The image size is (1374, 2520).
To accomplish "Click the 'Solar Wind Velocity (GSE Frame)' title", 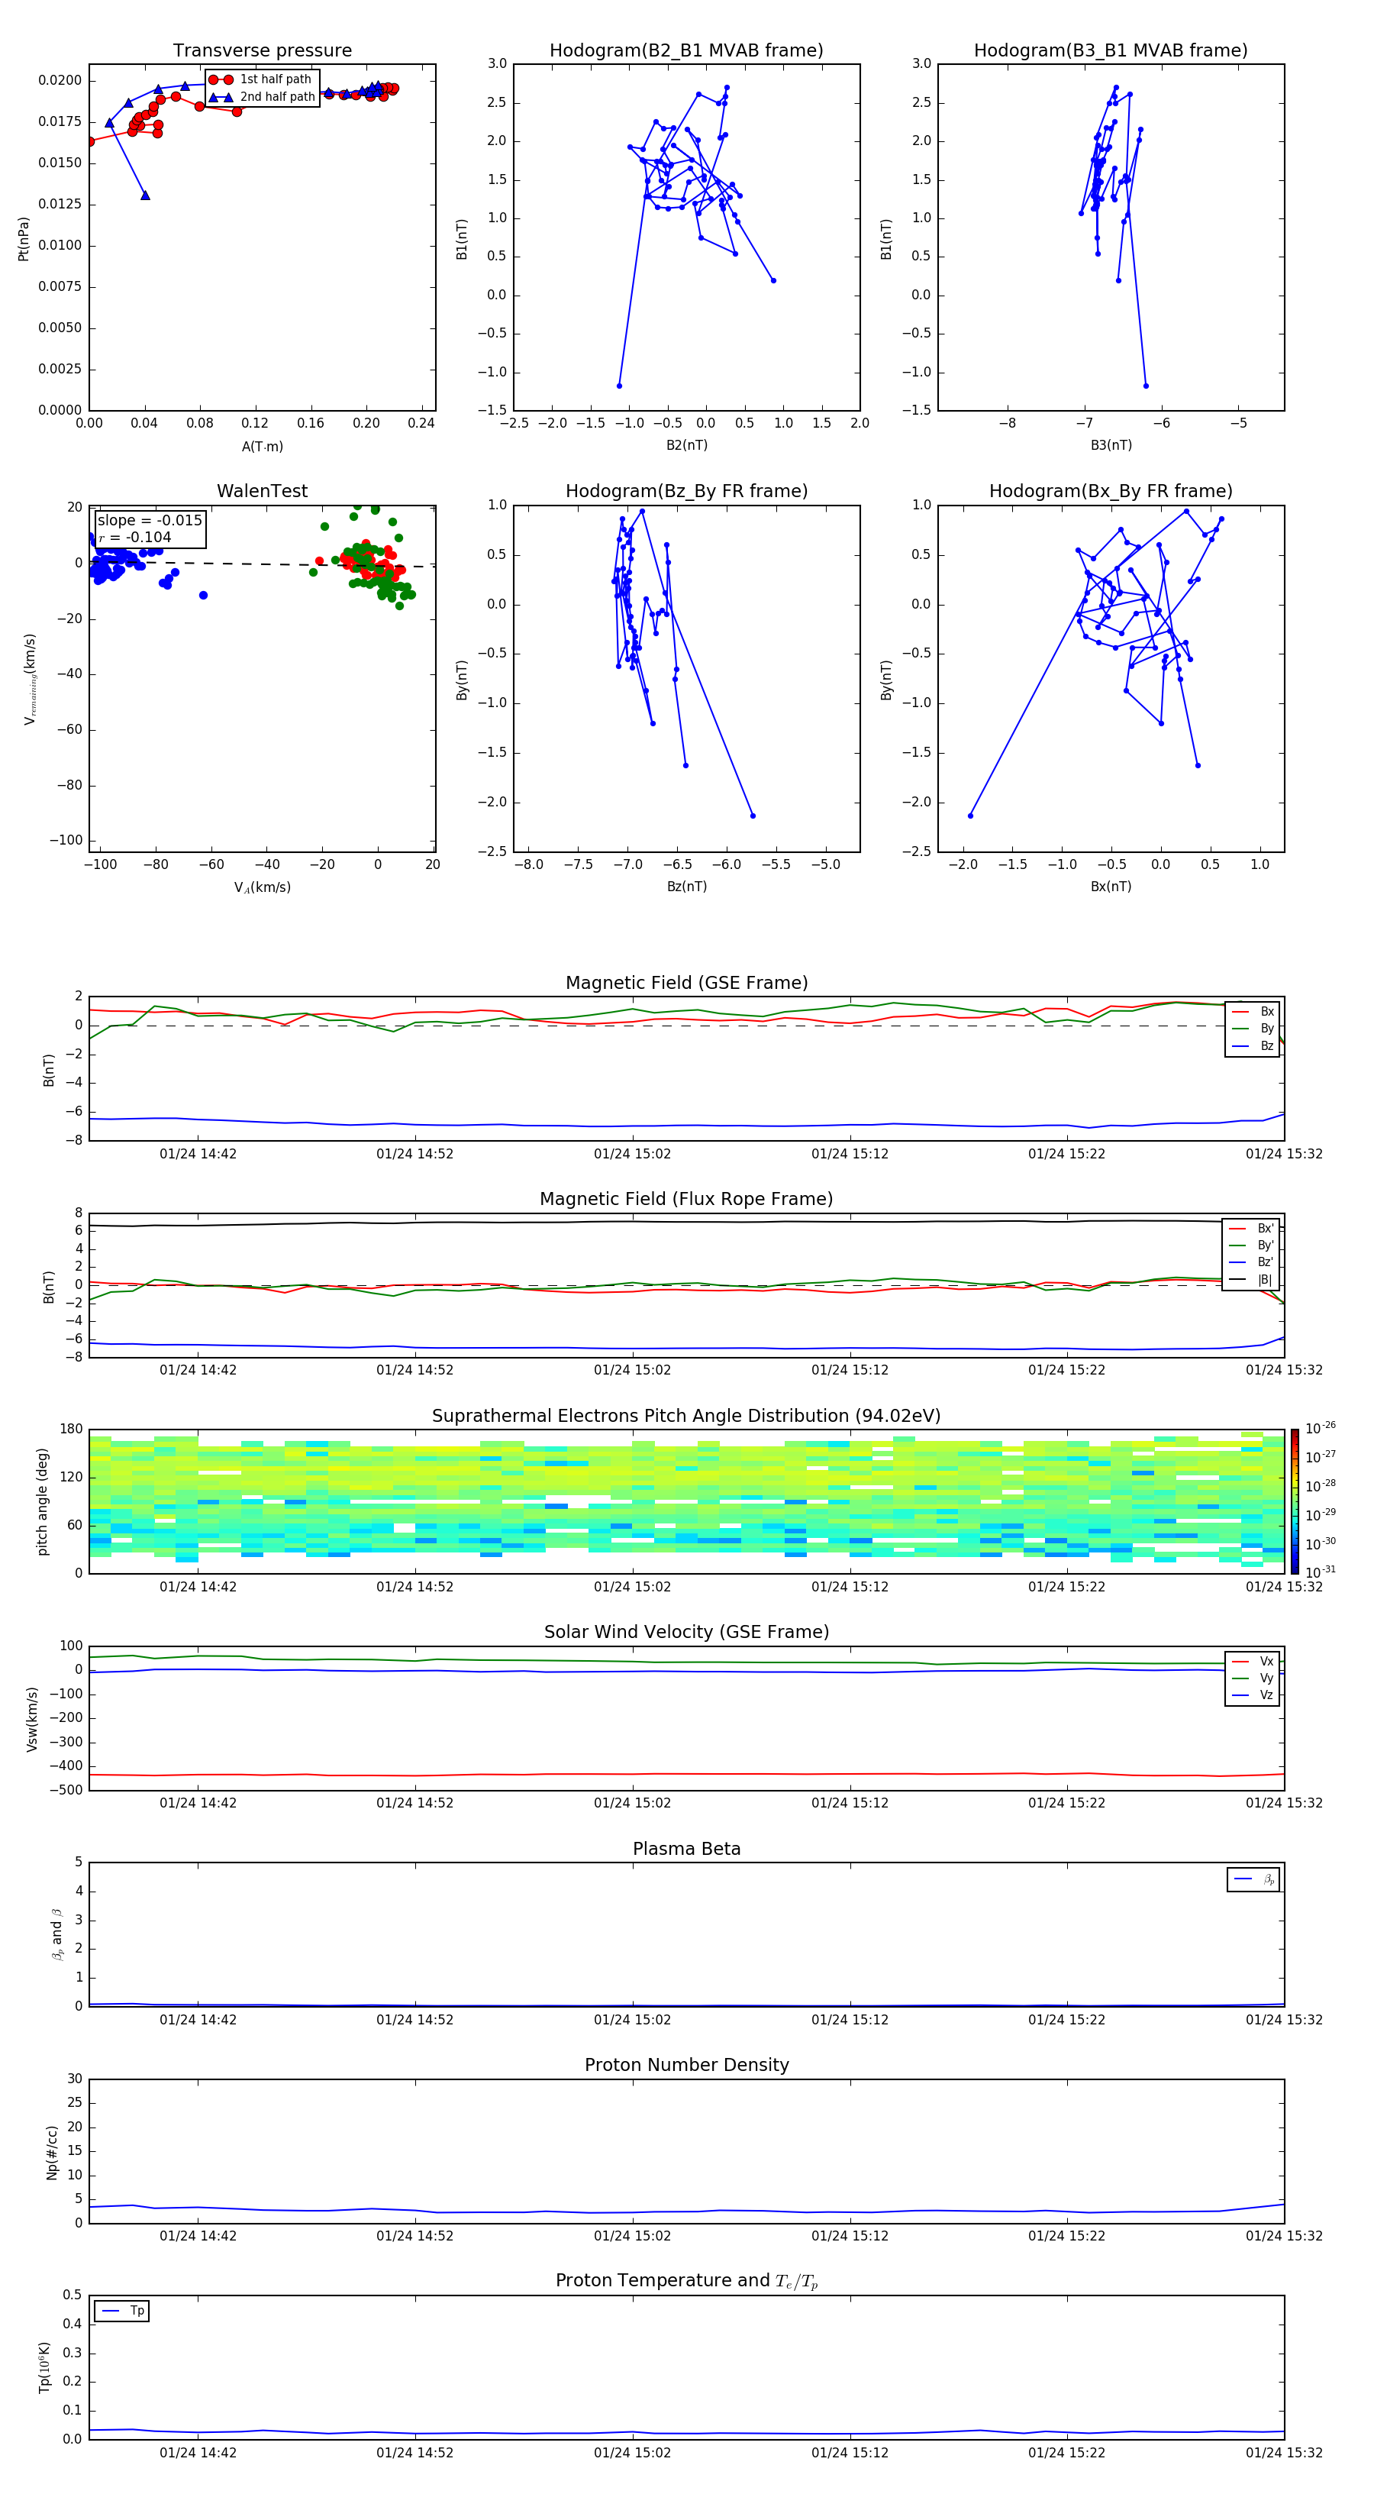I will pos(686,1632).
